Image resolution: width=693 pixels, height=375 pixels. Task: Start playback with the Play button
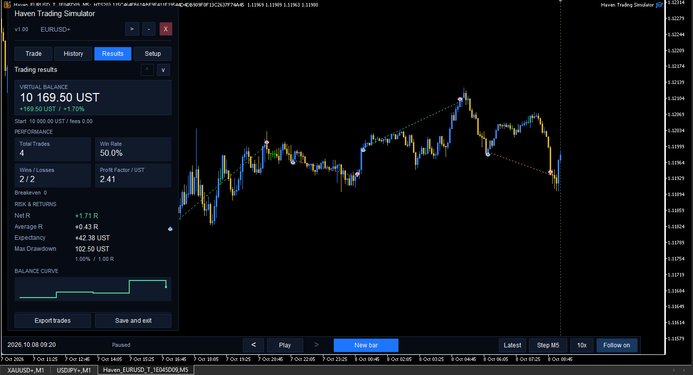(x=285, y=345)
